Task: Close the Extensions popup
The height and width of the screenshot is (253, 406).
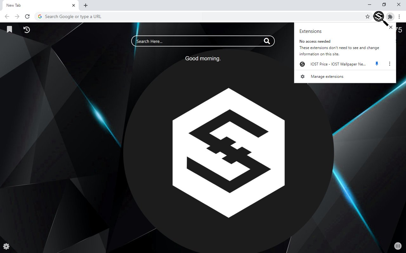Action: 390,27
